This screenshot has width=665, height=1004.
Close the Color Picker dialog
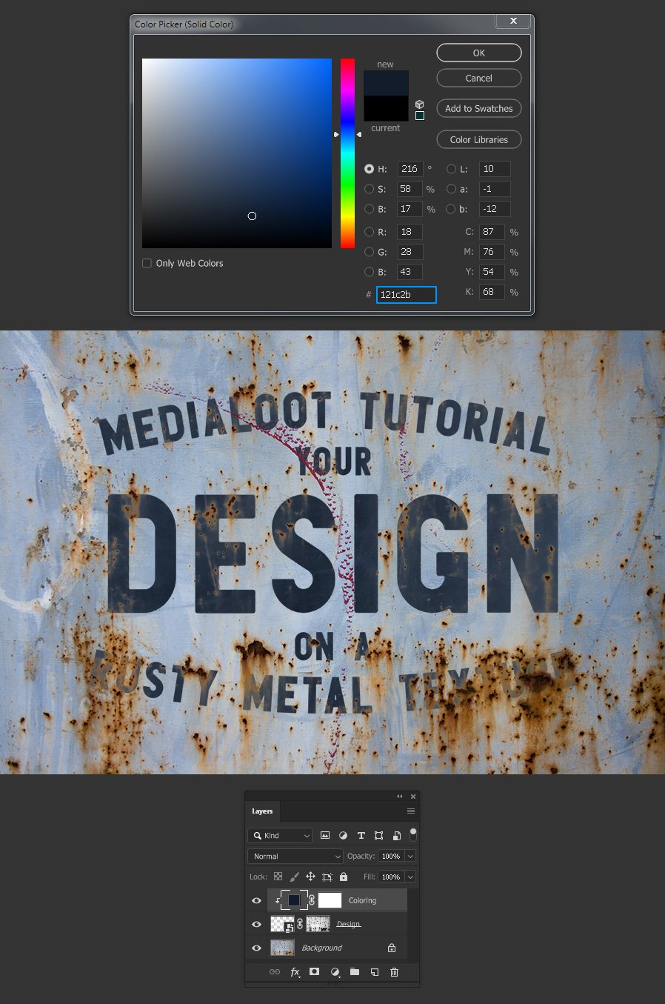[x=513, y=21]
